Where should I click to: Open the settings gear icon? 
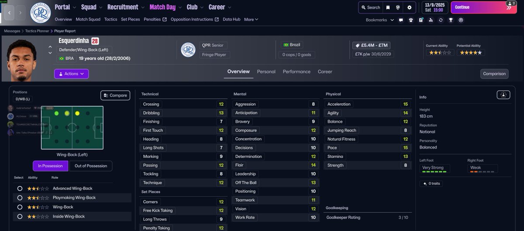(409, 7)
